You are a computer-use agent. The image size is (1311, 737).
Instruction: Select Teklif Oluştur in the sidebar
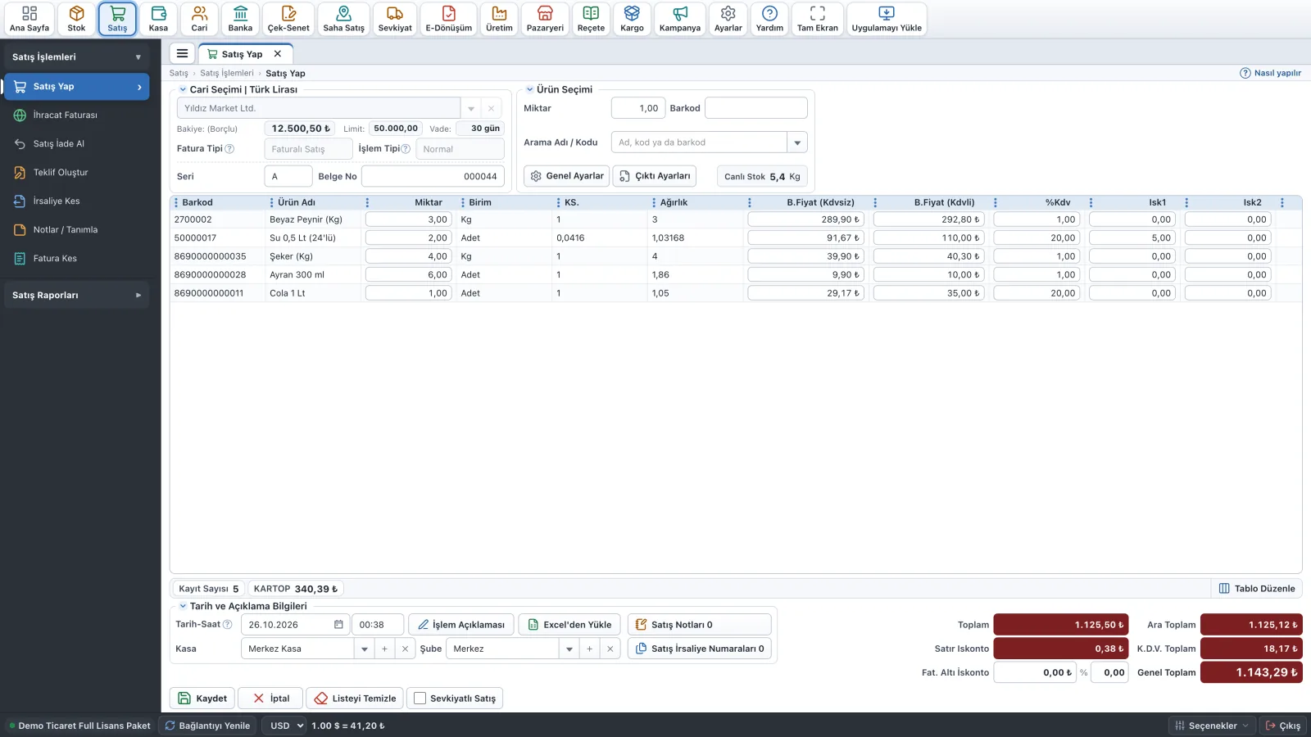tap(76, 172)
